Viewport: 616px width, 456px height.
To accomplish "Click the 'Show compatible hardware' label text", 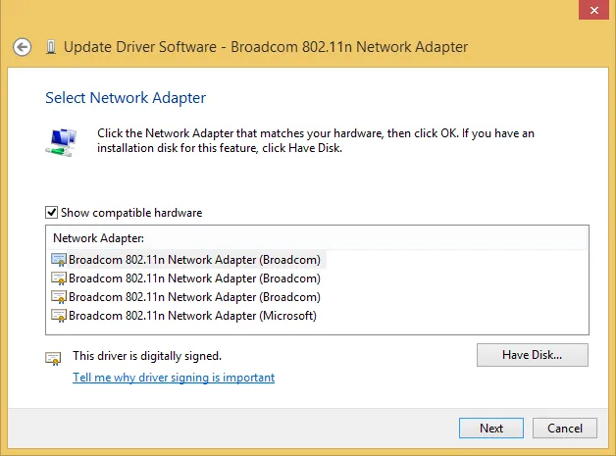I will point(131,213).
